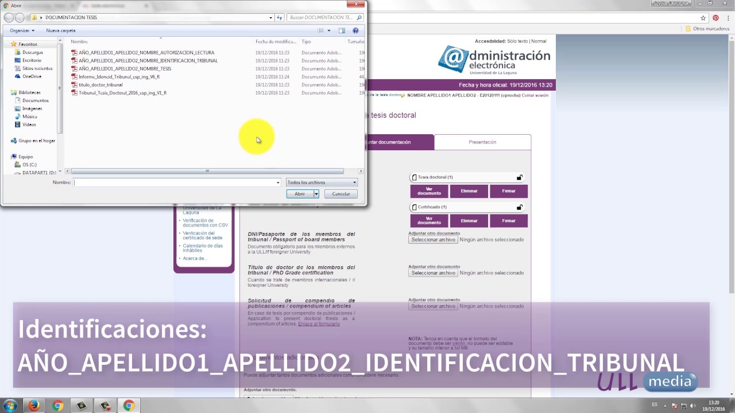The image size is (735, 413).
Task: Click the Windows Start button
Action: click(x=10, y=406)
